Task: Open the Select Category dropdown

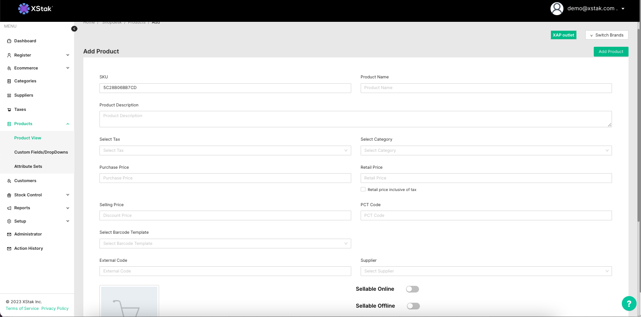Action: 486,150
